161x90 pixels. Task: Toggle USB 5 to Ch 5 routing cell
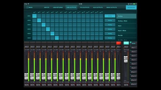click(52, 33)
